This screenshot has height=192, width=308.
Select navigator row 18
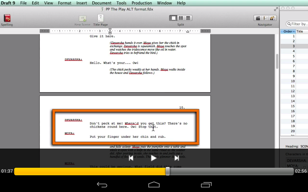[x=294, y=121]
